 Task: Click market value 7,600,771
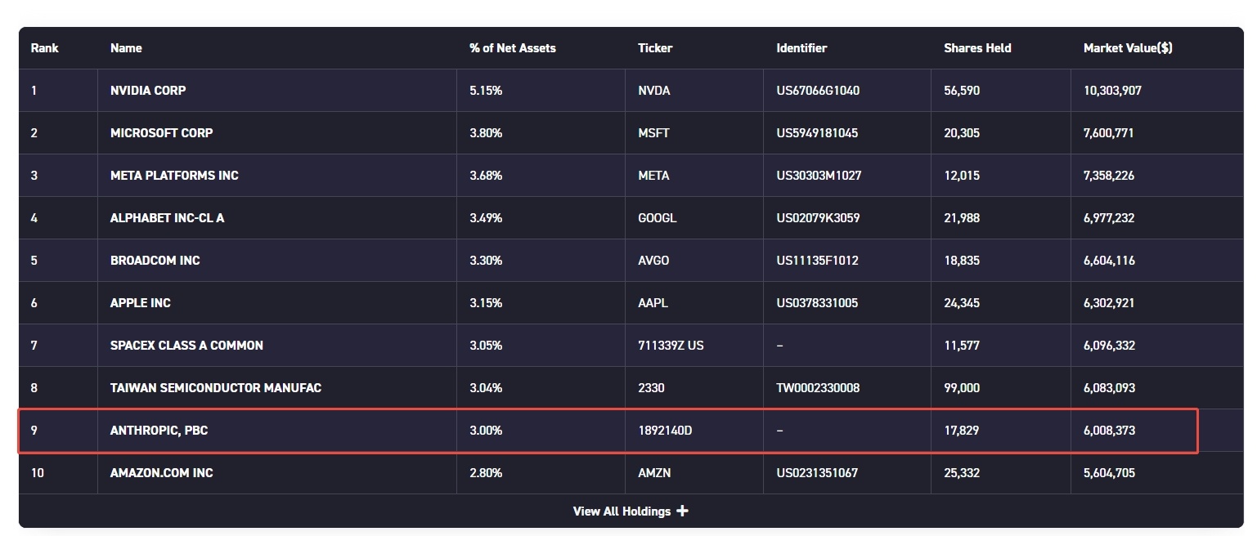(x=1108, y=133)
